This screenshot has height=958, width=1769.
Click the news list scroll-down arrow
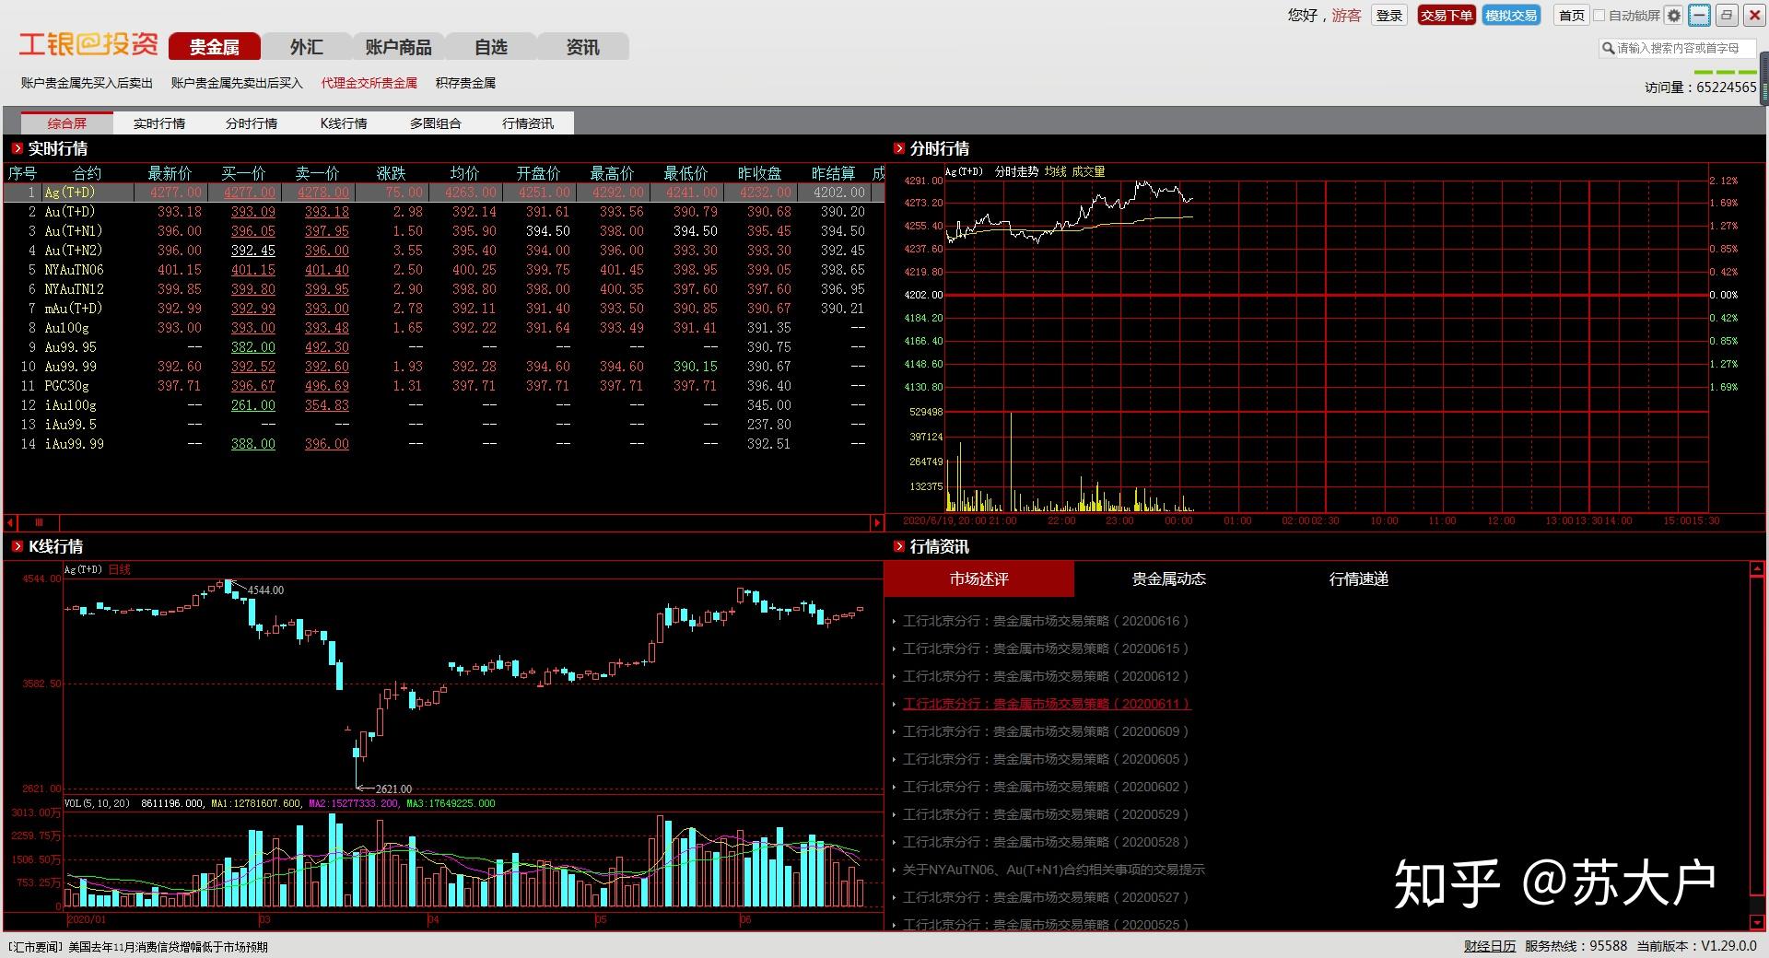pos(1756,922)
